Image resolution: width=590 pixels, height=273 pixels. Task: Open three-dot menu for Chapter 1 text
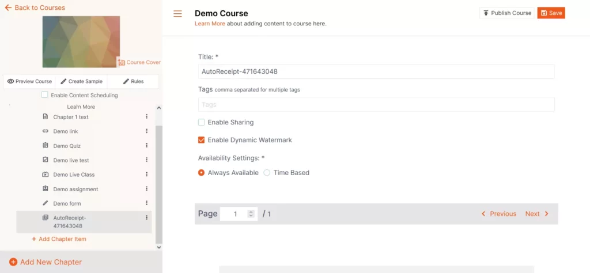pos(146,117)
